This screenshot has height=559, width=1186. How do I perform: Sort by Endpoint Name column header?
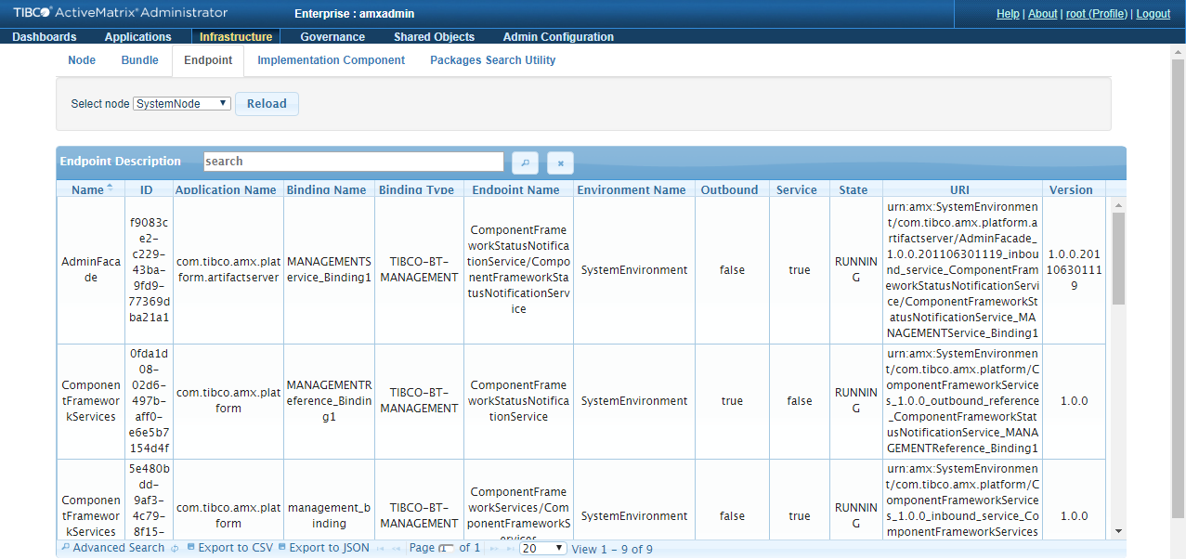click(516, 189)
